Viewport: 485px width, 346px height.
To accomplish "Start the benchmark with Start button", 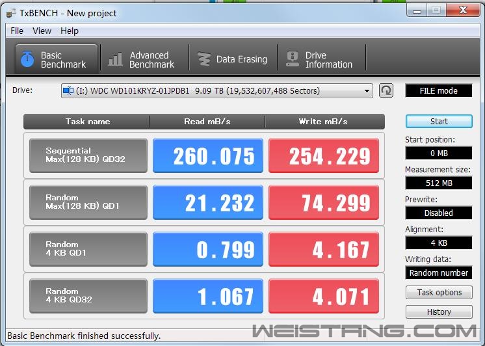I will pyautogui.click(x=439, y=122).
